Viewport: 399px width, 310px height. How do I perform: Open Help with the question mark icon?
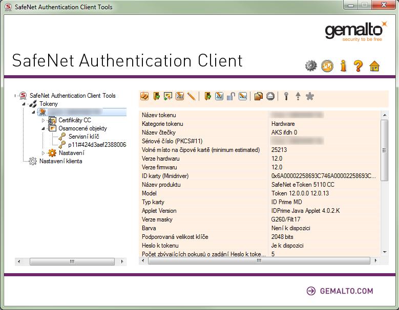pyautogui.click(x=359, y=66)
